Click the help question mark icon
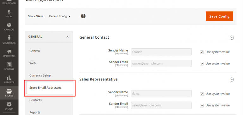Viewport: 243px width, 115px height. pos(83,16)
